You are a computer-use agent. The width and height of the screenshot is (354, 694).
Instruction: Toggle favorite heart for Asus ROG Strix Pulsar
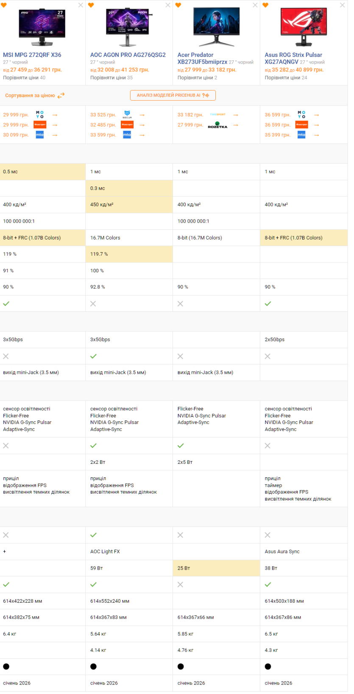[265, 5]
